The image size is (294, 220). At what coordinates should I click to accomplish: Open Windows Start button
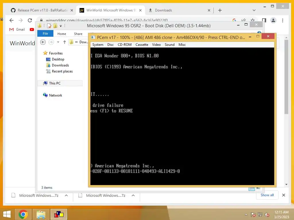coord(7,214)
